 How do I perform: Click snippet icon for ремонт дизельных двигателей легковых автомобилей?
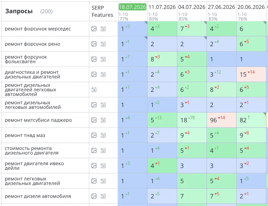94,90
